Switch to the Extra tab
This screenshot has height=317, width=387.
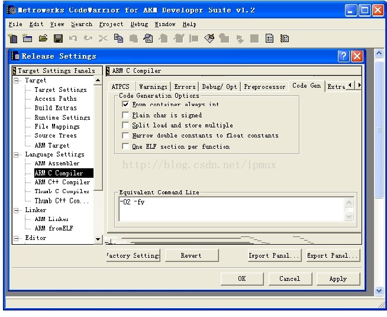pos(336,87)
